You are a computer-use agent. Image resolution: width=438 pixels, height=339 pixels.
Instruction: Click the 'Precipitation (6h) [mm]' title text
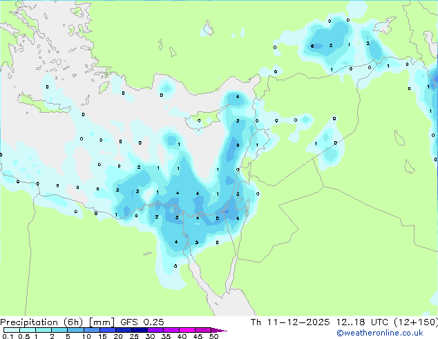pyautogui.click(x=57, y=322)
